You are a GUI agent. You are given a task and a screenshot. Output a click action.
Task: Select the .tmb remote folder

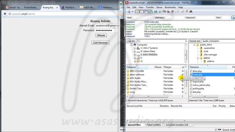206,51
